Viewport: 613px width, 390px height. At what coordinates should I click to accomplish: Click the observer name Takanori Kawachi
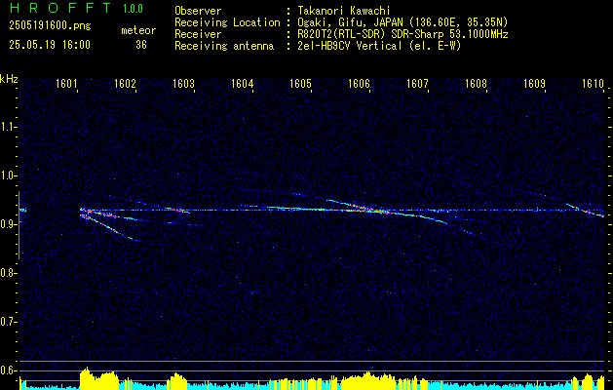(344, 11)
